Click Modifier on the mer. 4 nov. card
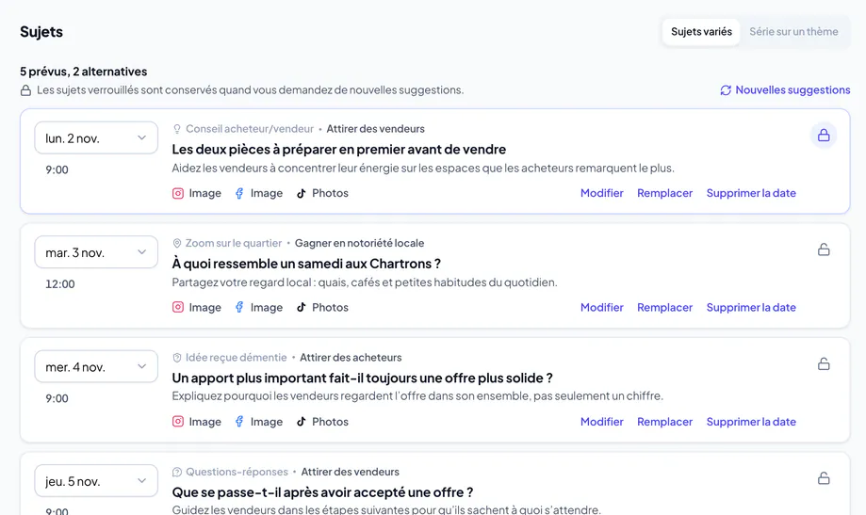The height and width of the screenshot is (515, 866). [x=601, y=422]
